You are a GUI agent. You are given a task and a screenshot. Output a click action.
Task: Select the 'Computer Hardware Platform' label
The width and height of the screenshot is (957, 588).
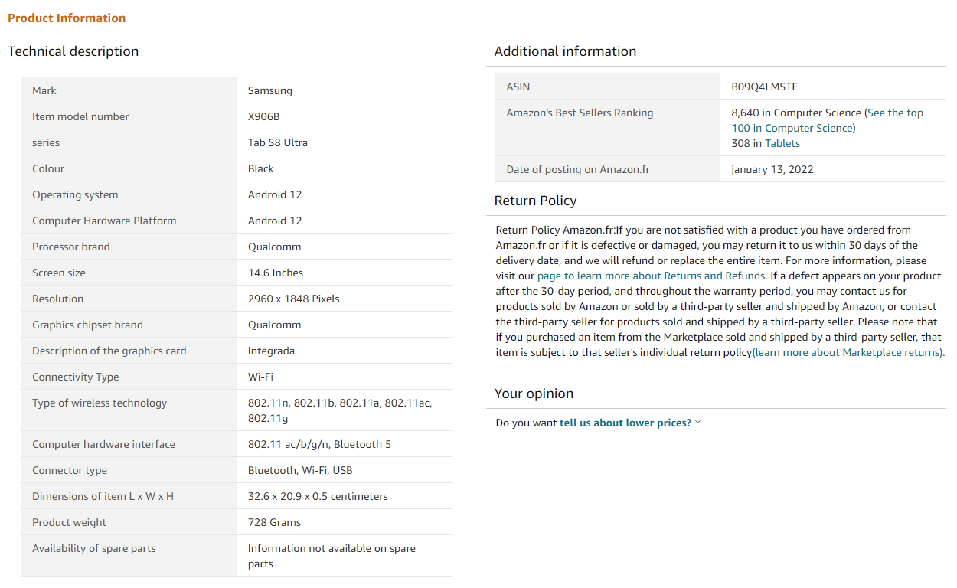click(x=104, y=220)
